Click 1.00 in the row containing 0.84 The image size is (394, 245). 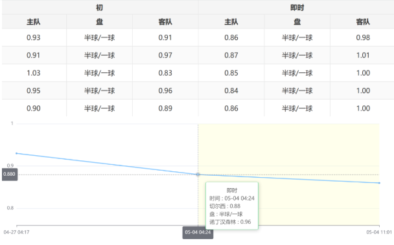(x=363, y=91)
